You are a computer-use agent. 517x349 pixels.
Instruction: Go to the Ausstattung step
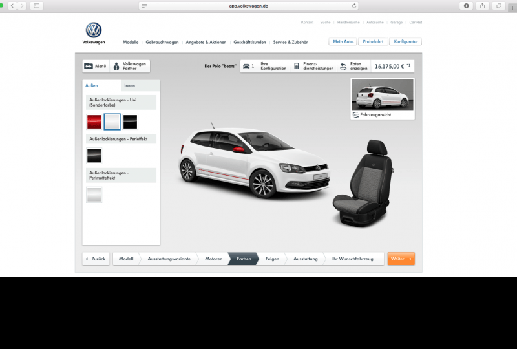(305, 259)
